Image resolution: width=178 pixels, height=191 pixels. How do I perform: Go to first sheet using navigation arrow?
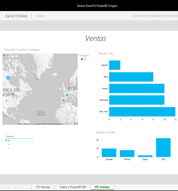coord(4,187)
